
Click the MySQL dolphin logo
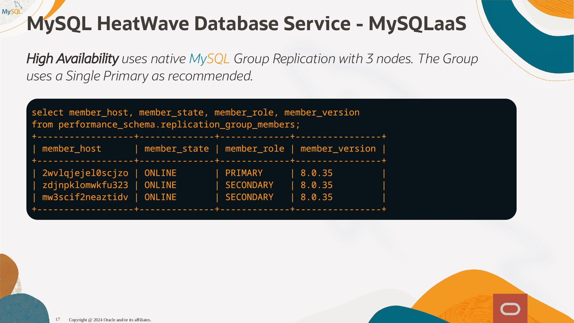12,9
